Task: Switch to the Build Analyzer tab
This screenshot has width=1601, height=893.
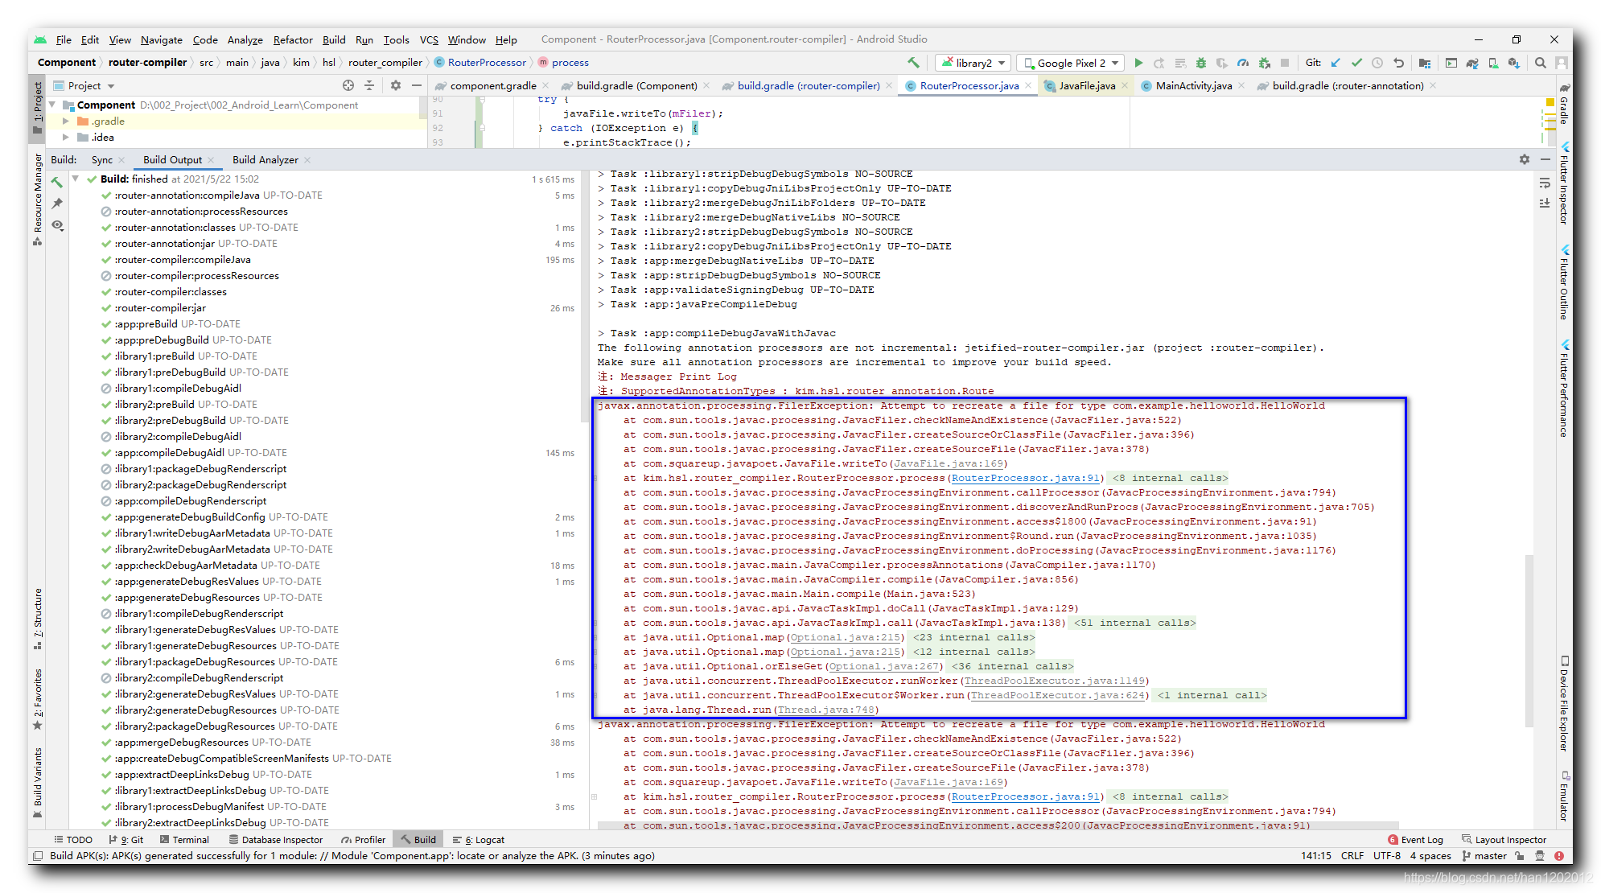Action: [x=265, y=160]
